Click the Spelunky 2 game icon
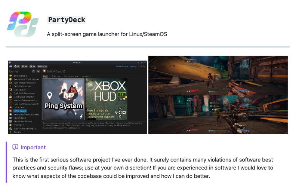Viewport: 299px width, 190px height. [10, 125]
